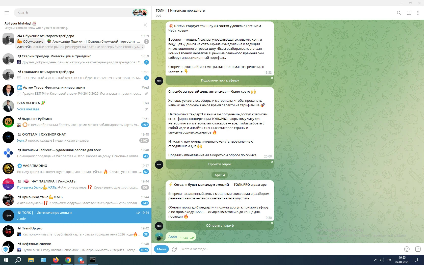The height and width of the screenshot is (265, 424).
Task: Open the Александр Пшикин topic tab
Action: pos(93,42)
